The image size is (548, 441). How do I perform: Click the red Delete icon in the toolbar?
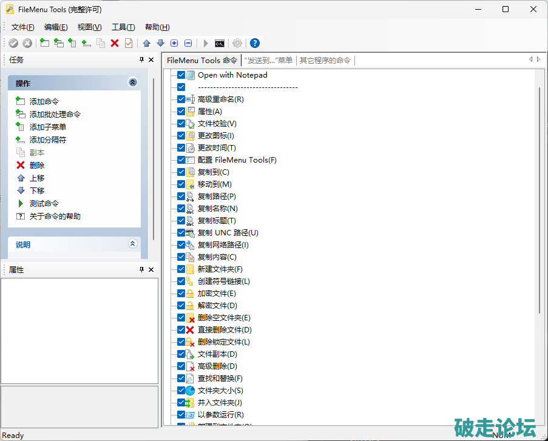115,43
